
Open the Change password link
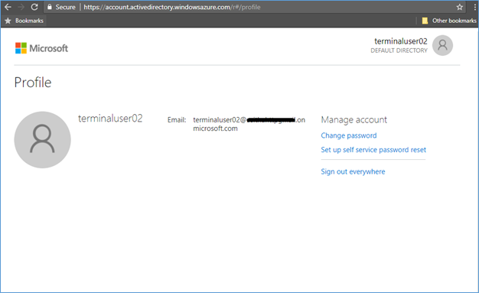[349, 135]
